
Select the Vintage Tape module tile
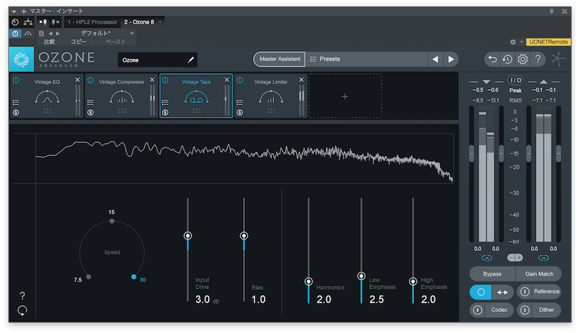196,96
